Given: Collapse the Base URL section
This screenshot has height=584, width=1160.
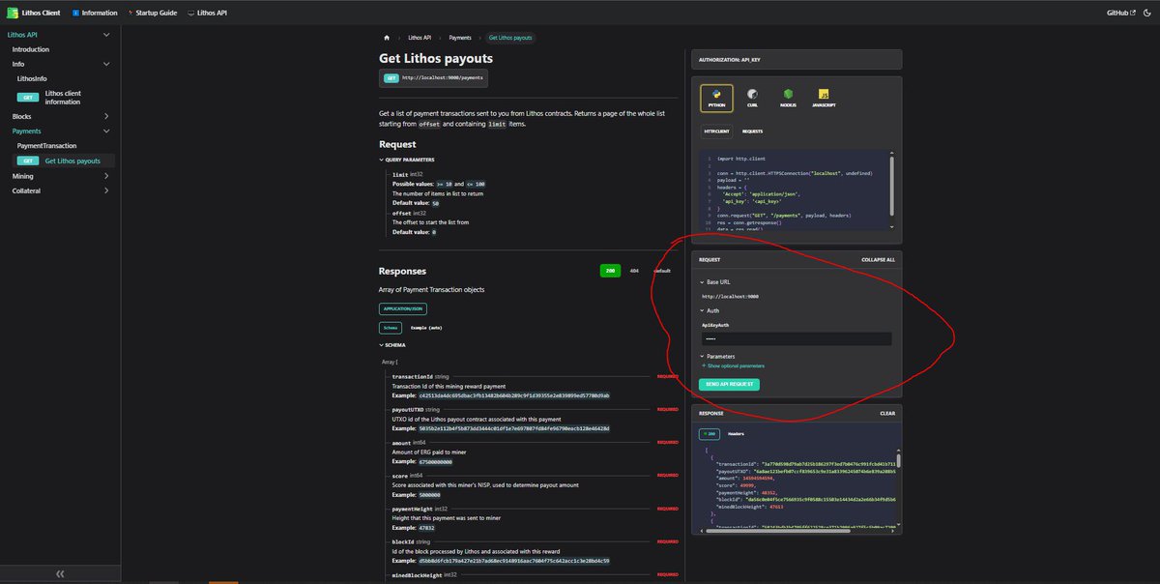Looking at the screenshot, I should point(715,282).
